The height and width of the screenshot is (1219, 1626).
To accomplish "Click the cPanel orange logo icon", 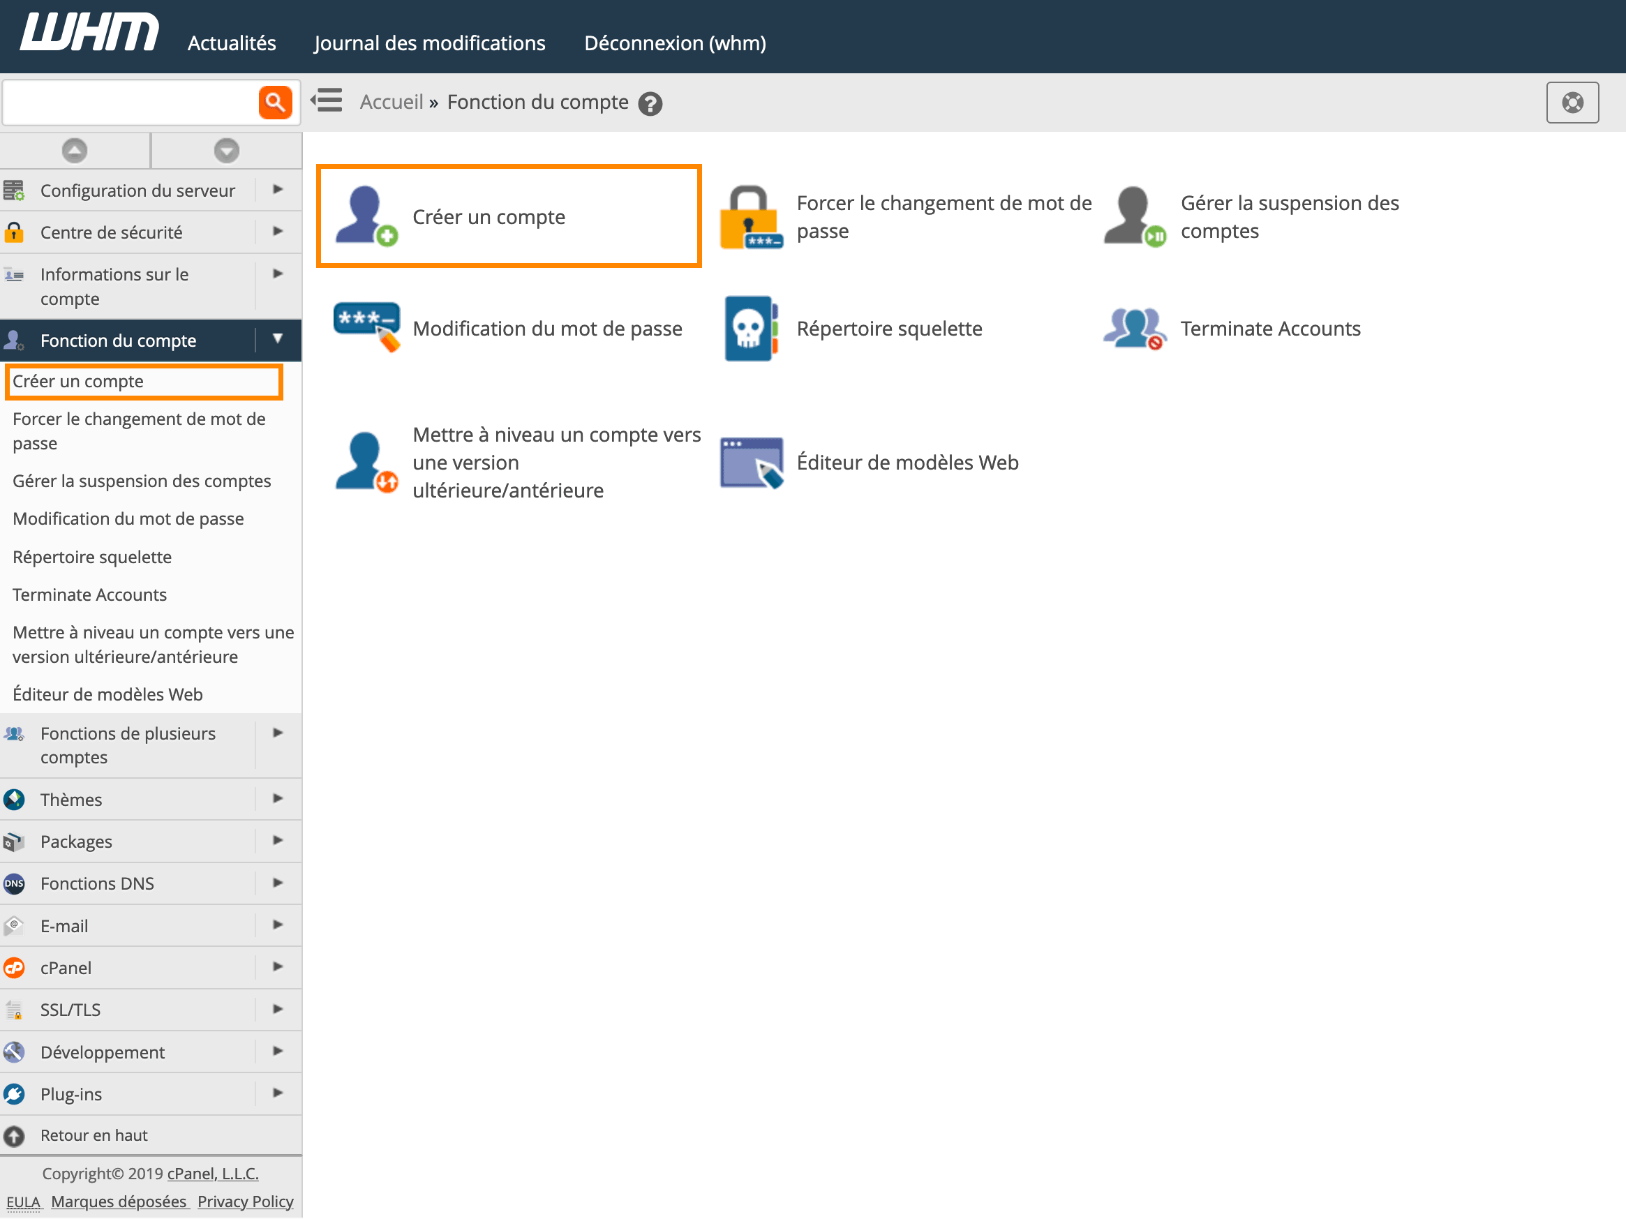I will click(x=14, y=968).
